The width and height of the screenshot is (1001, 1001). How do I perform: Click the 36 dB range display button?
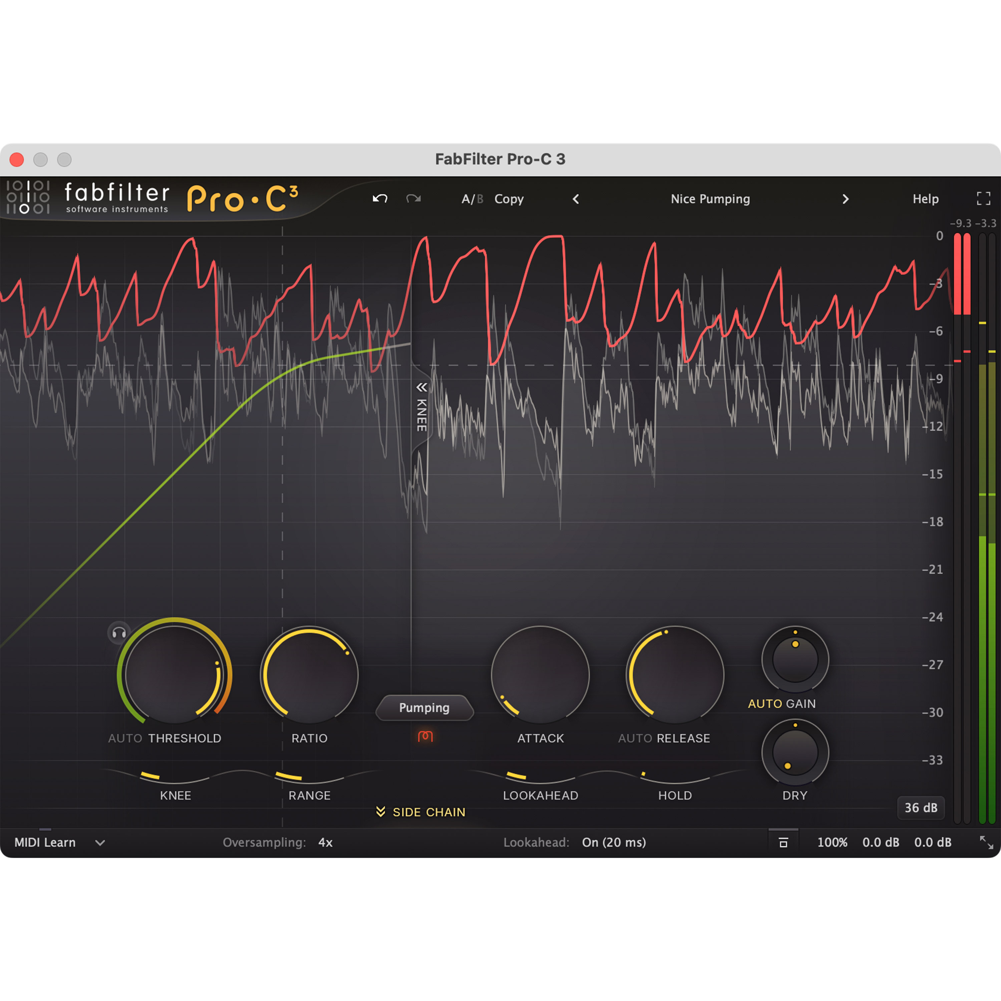pyautogui.click(x=921, y=808)
